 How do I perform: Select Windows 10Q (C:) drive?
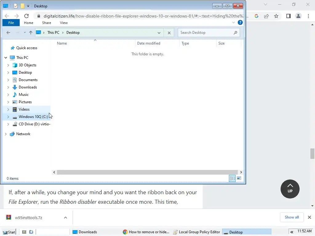pos(33,116)
